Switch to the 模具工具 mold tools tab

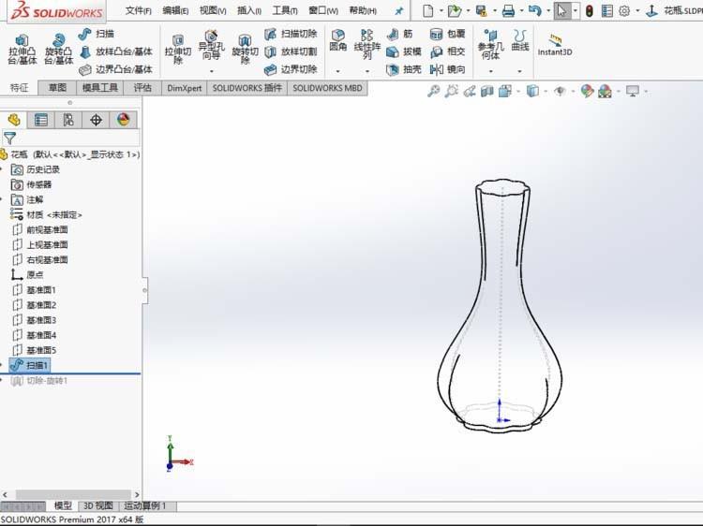(x=100, y=88)
